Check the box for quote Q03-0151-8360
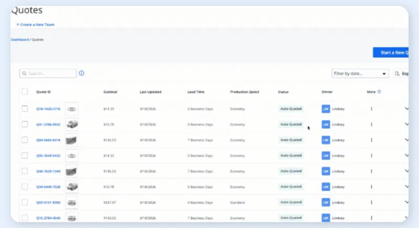Image resolution: width=419 pixels, height=228 pixels. click(x=25, y=202)
